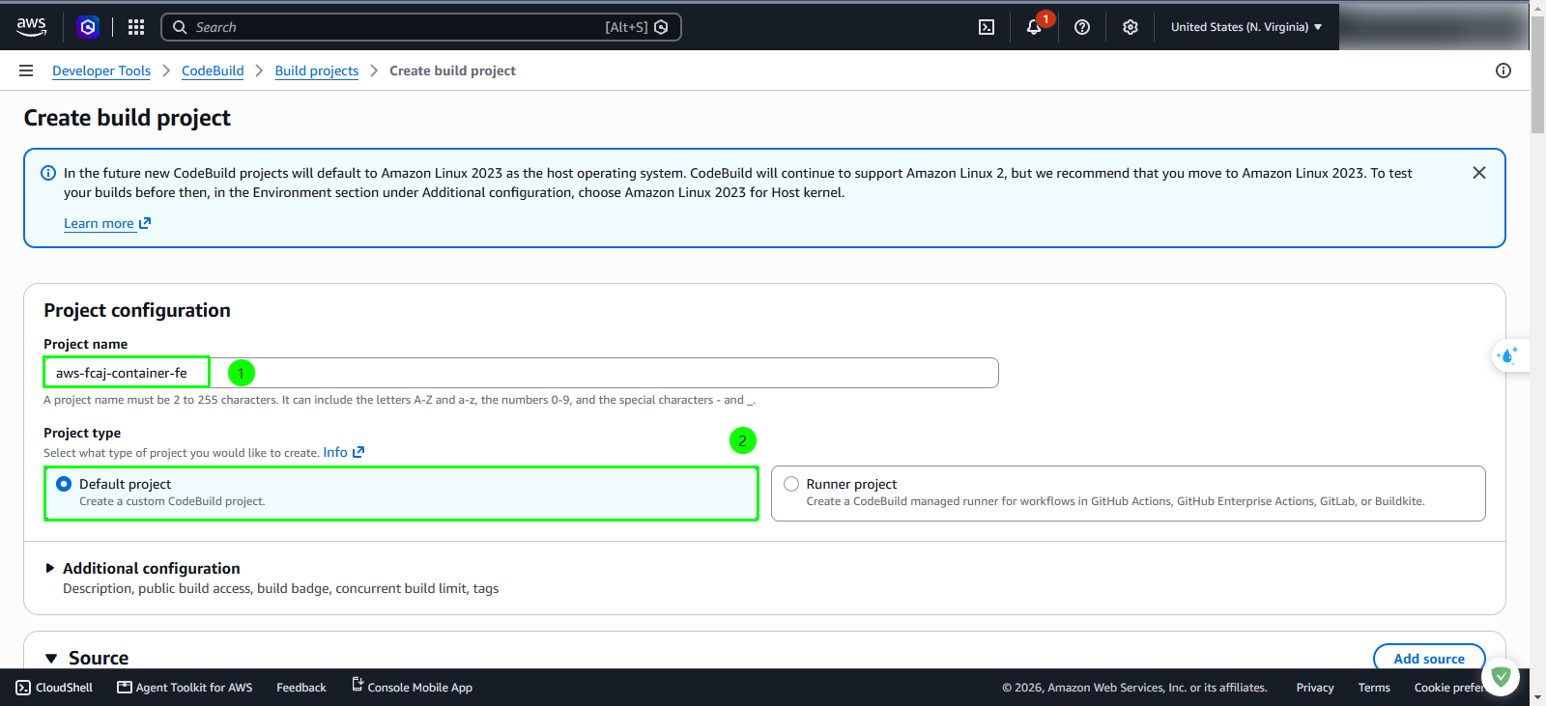Viewport: 1546px width, 706px height.
Task: Open the CodeBuild service icon shortcut
Action: pos(88,27)
